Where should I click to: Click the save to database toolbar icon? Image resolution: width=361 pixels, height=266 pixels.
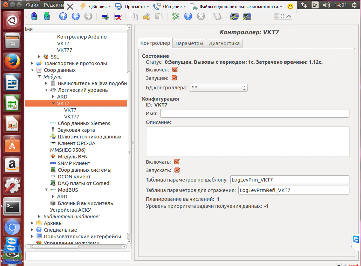[47, 16]
